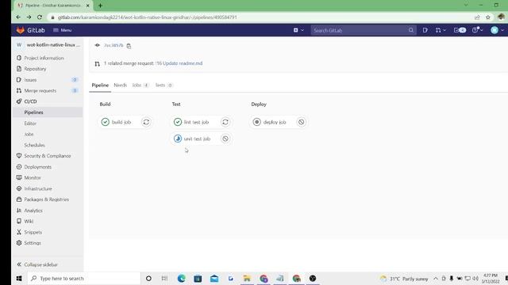Bookmark this page star icon
Screen dimensions: 508x285
(x=488, y=17)
